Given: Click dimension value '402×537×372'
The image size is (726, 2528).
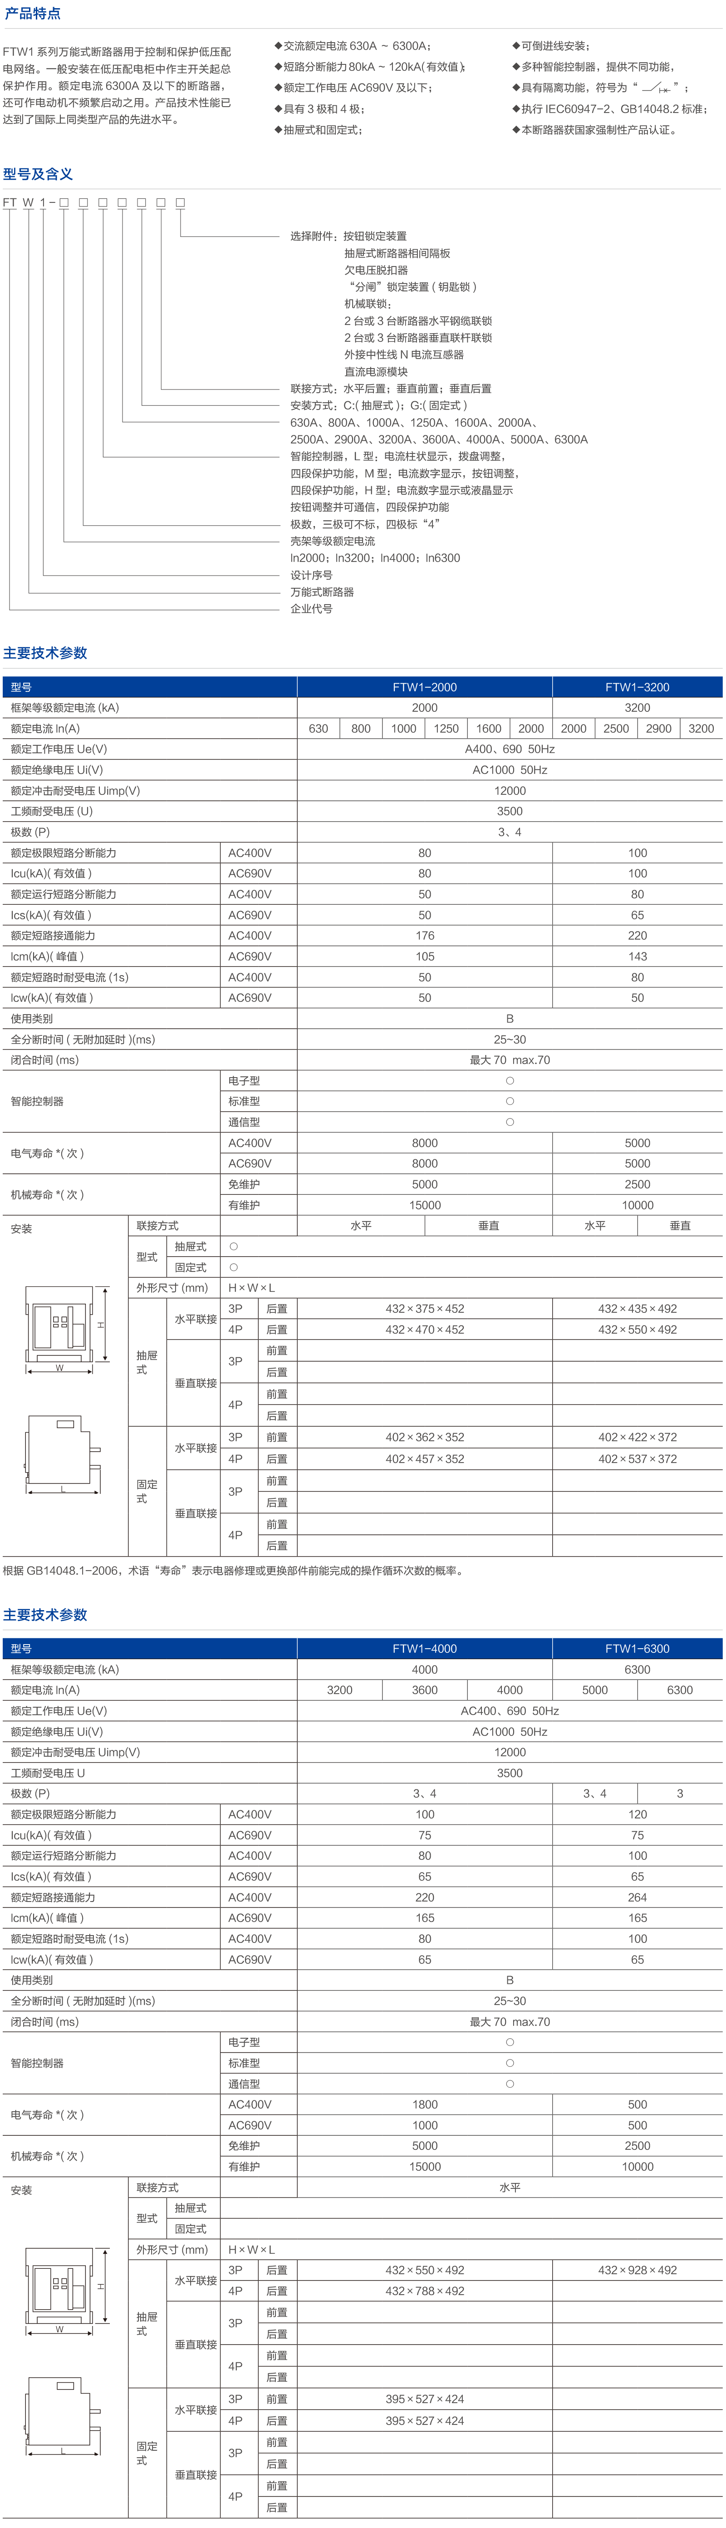Looking at the screenshot, I should [638, 1459].
